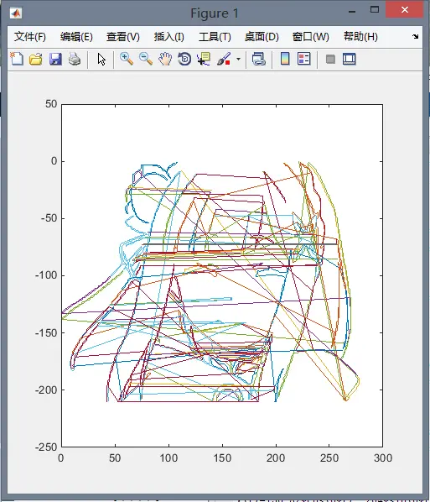
Task: Activate the Zoom Out tool
Action: [146, 60]
